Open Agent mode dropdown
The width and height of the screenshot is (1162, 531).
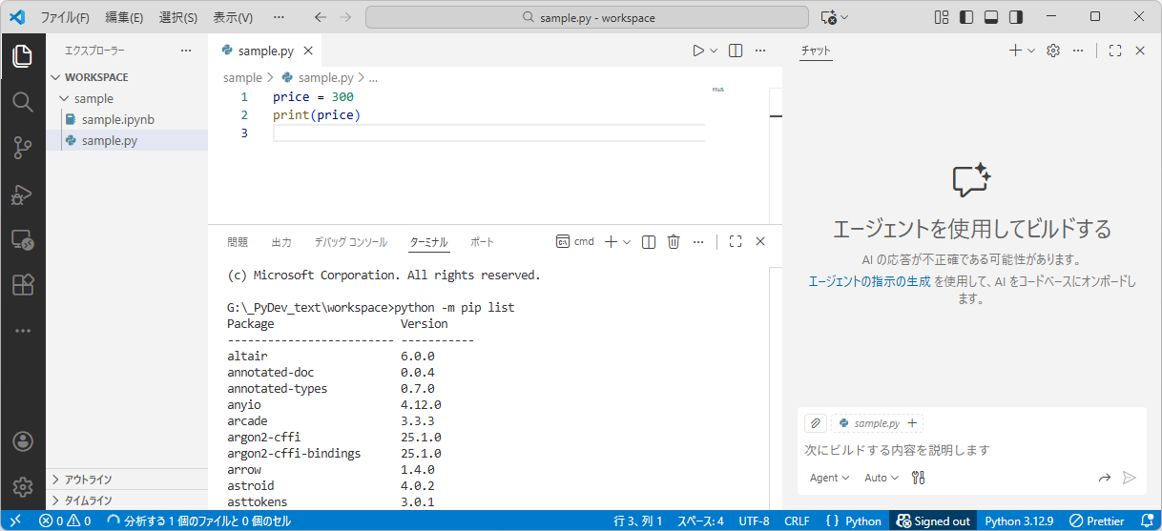829,478
